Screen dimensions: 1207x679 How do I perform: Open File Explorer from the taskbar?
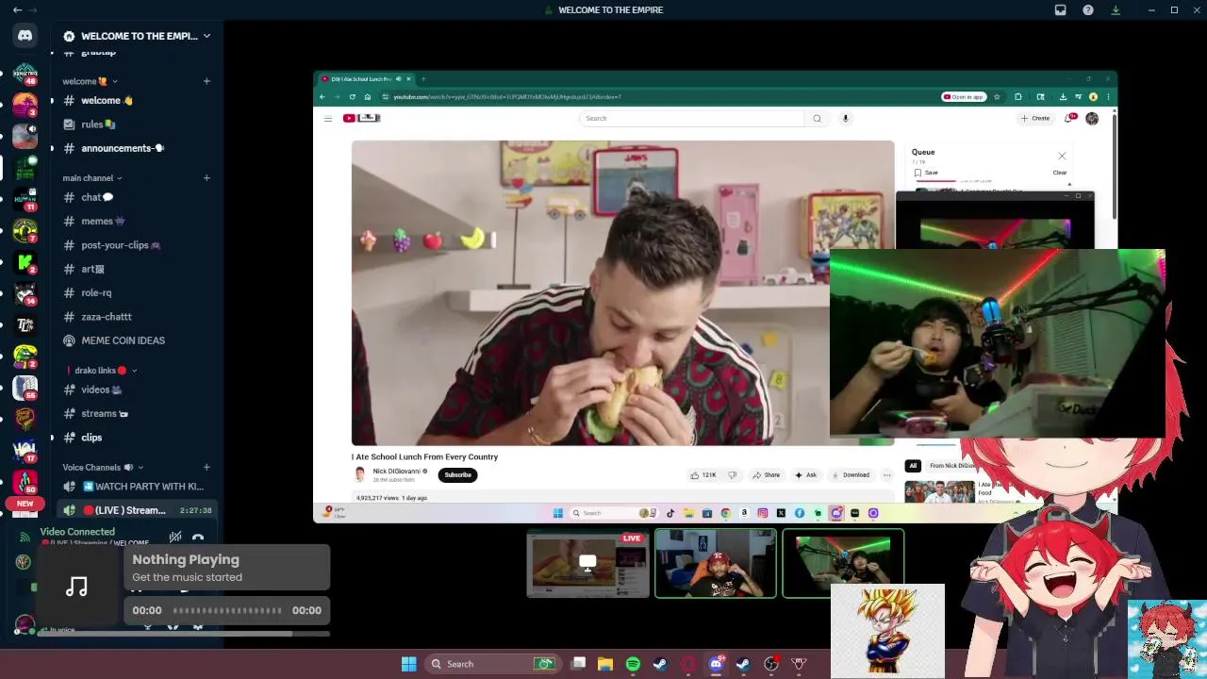(x=605, y=664)
